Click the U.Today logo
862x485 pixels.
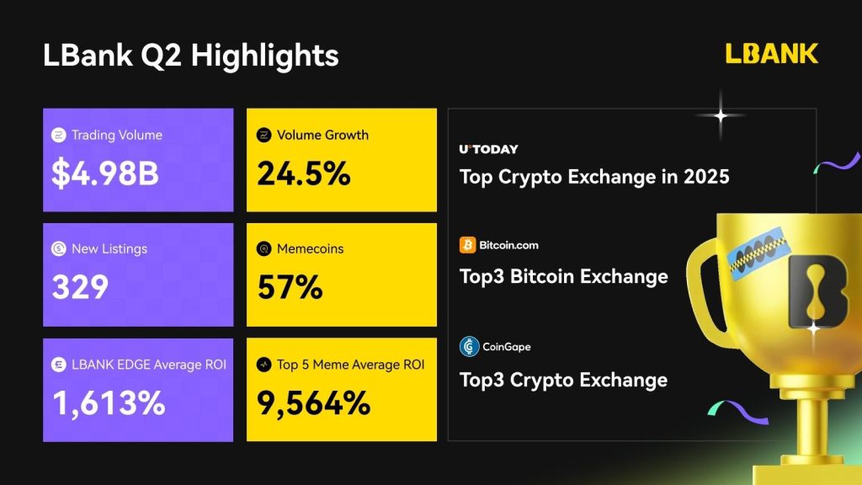[x=488, y=149]
